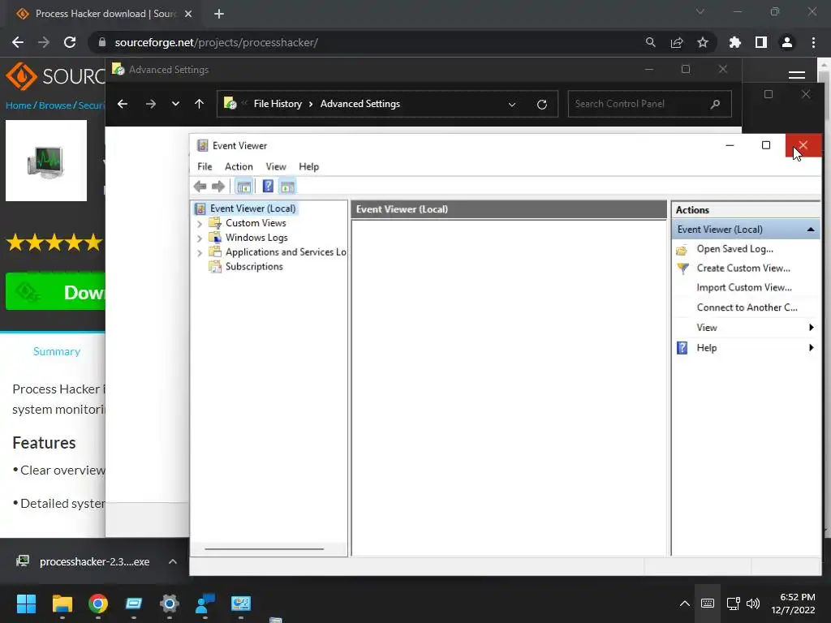Select the Process Hacker Chrome tab

[x=104, y=14]
